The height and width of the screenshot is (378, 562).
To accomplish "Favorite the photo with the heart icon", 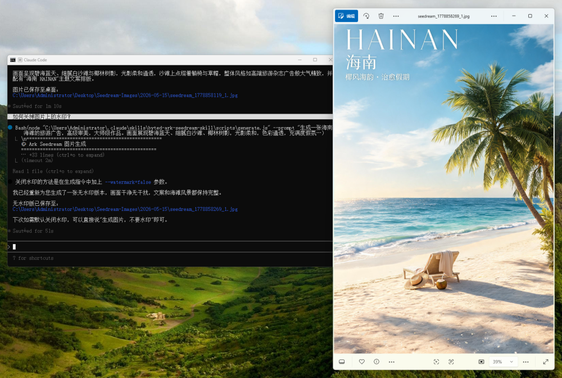I will [x=361, y=362].
